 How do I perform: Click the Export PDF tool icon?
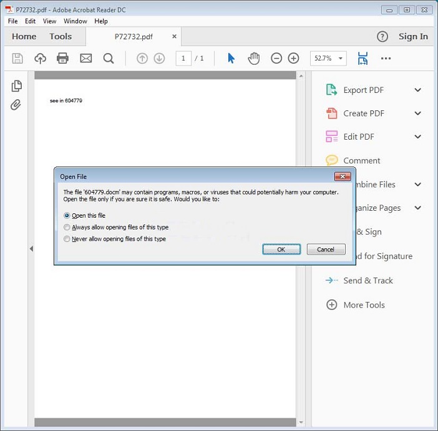click(331, 90)
